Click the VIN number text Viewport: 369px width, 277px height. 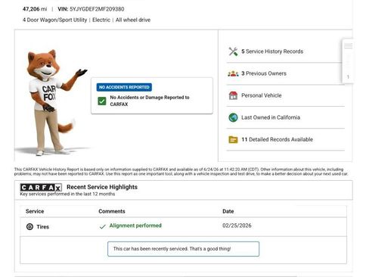pos(97,9)
